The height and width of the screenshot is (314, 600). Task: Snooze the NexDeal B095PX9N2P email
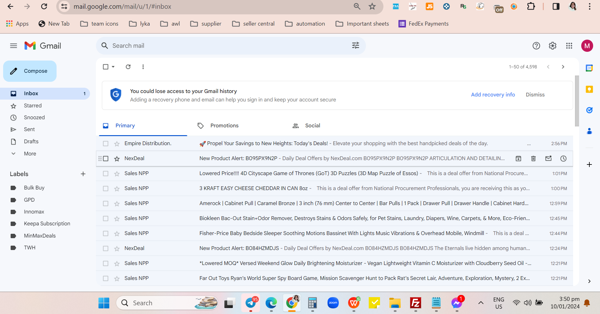563,159
